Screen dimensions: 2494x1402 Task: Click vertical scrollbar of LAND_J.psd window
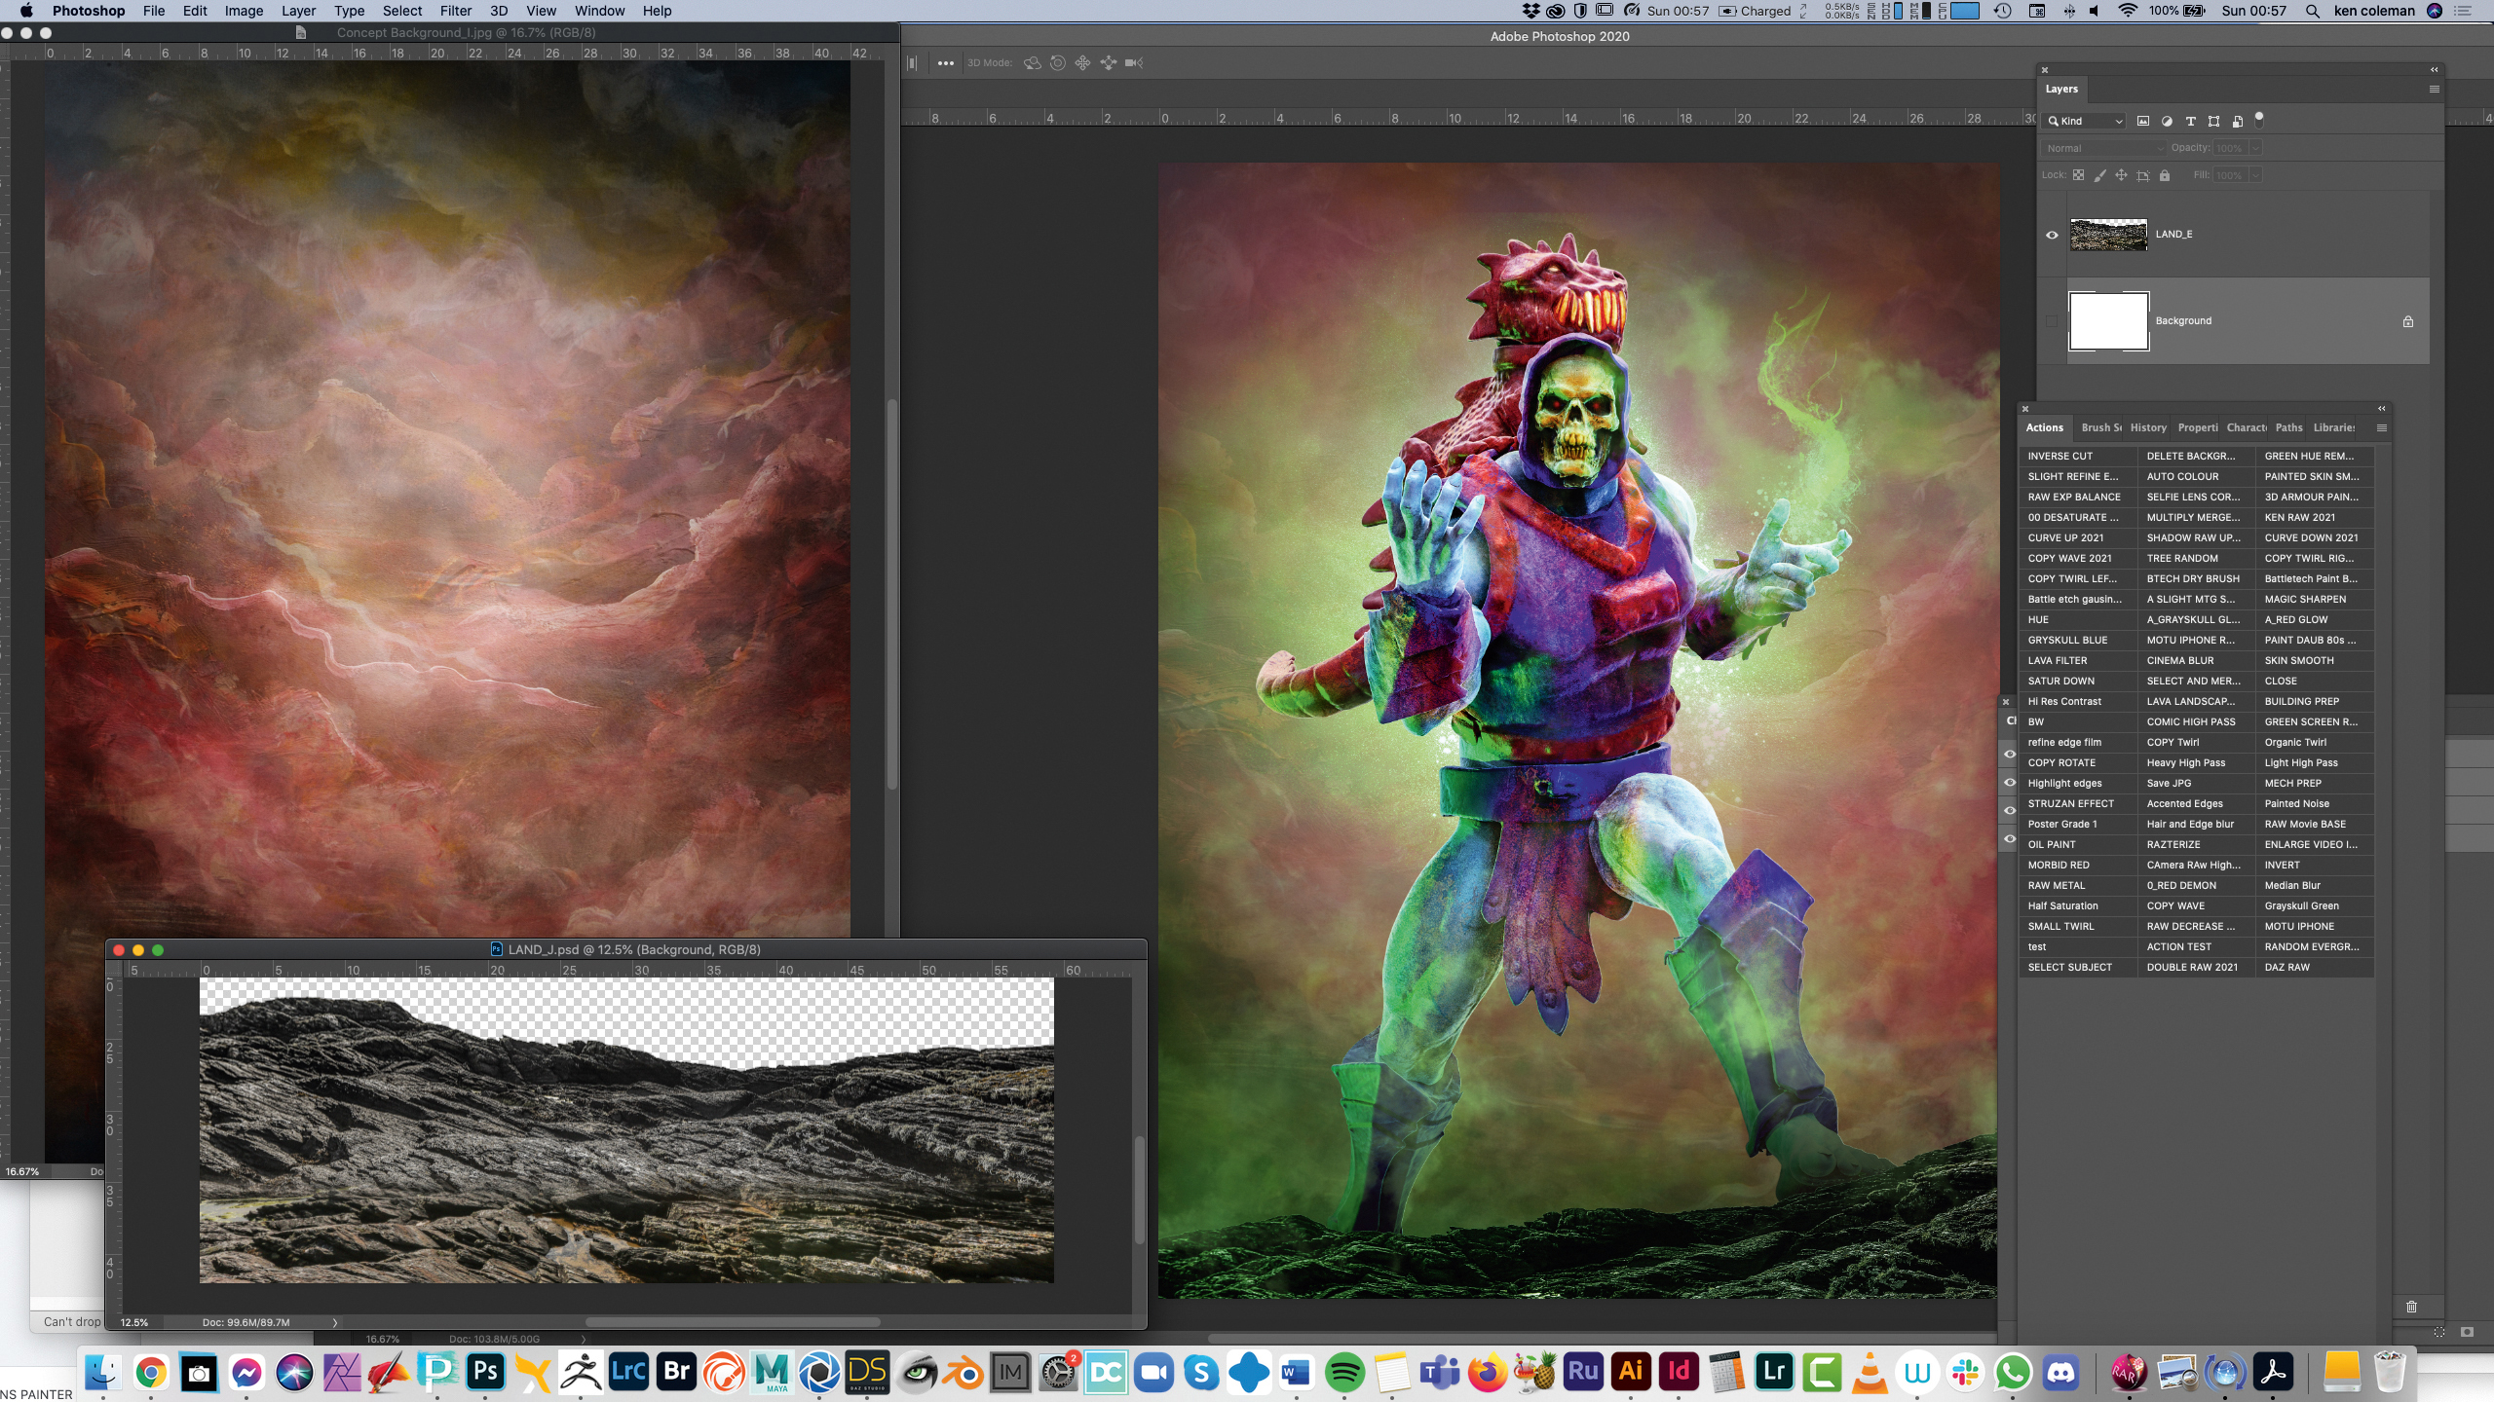[x=1139, y=1190]
